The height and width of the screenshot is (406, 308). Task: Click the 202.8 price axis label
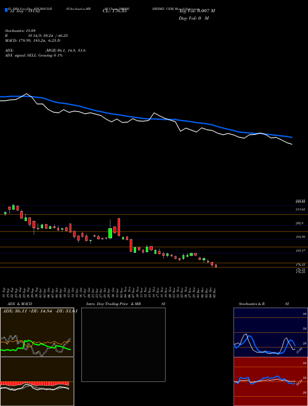coord(299,223)
